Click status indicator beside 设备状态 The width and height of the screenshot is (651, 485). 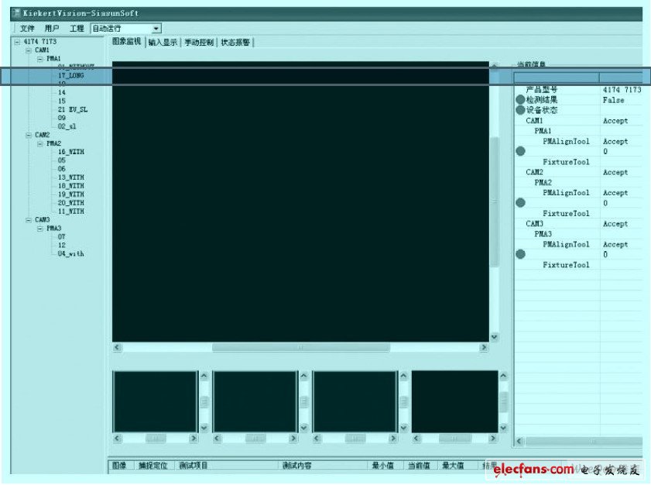click(520, 110)
